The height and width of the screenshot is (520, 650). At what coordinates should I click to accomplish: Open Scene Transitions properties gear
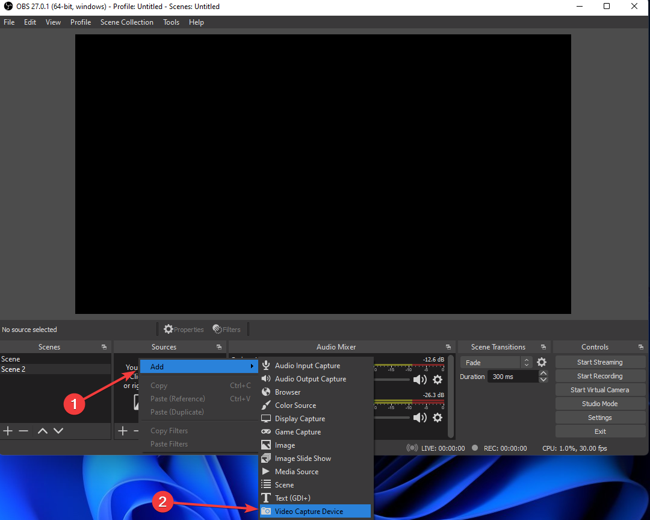pyautogui.click(x=542, y=362)
